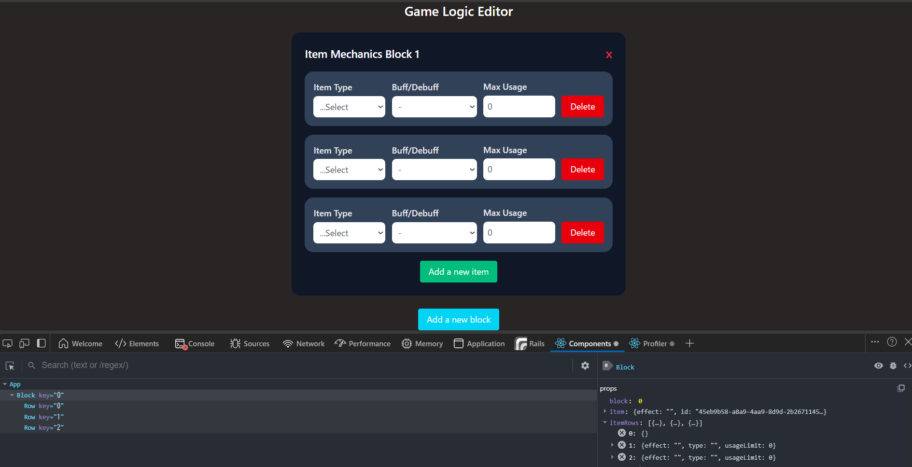This screenshot has height=467, width=912.
Task: Expand itemRows entry 2 object
Action: point(612,457)
